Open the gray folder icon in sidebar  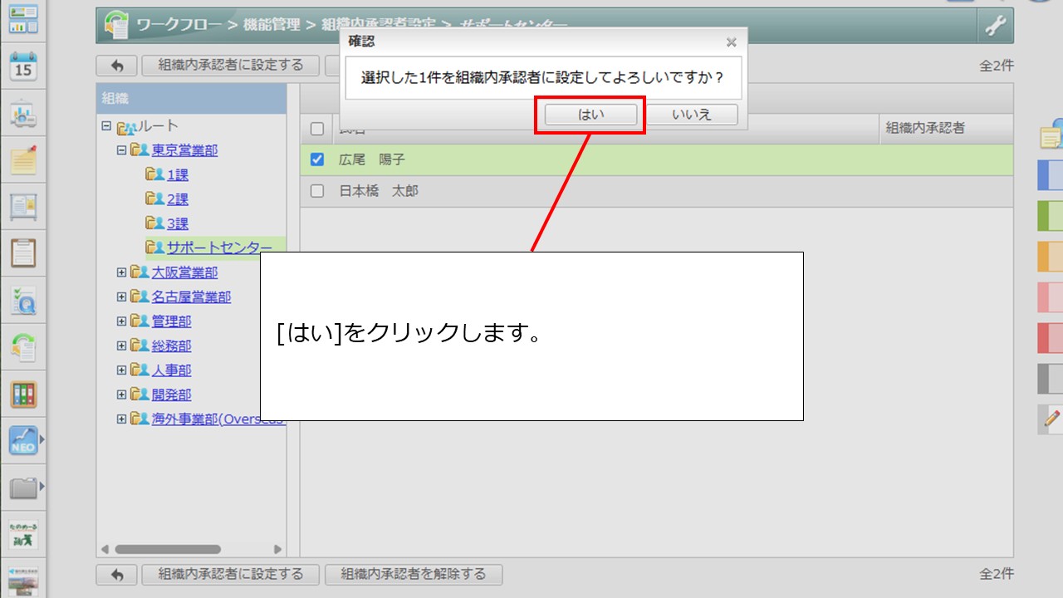pyautogui.click(x=23, y=488)
